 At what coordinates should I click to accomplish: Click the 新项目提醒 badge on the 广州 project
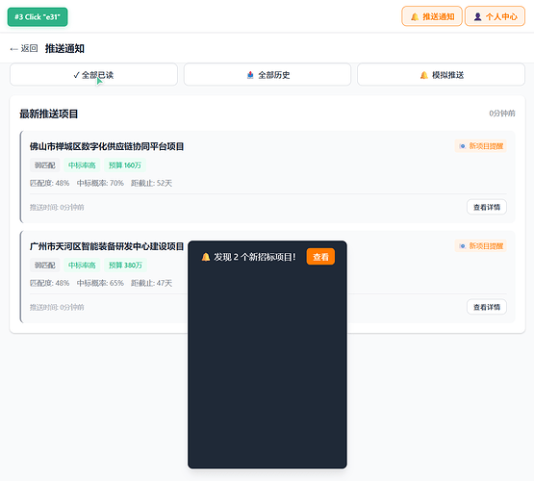point(480,245)
